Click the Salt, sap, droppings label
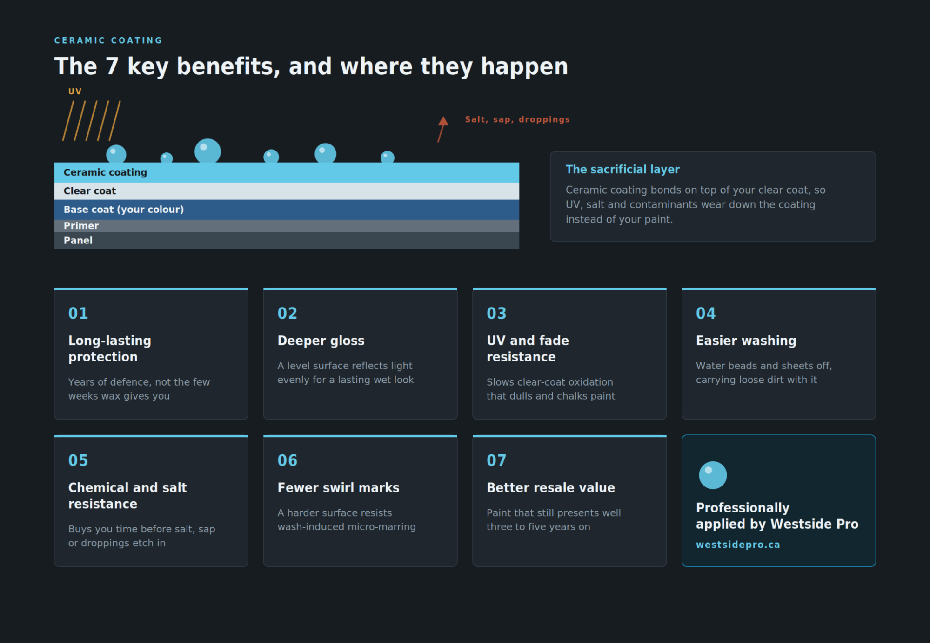The height and width of the screenshot is (643, 930). click(517, 119)
